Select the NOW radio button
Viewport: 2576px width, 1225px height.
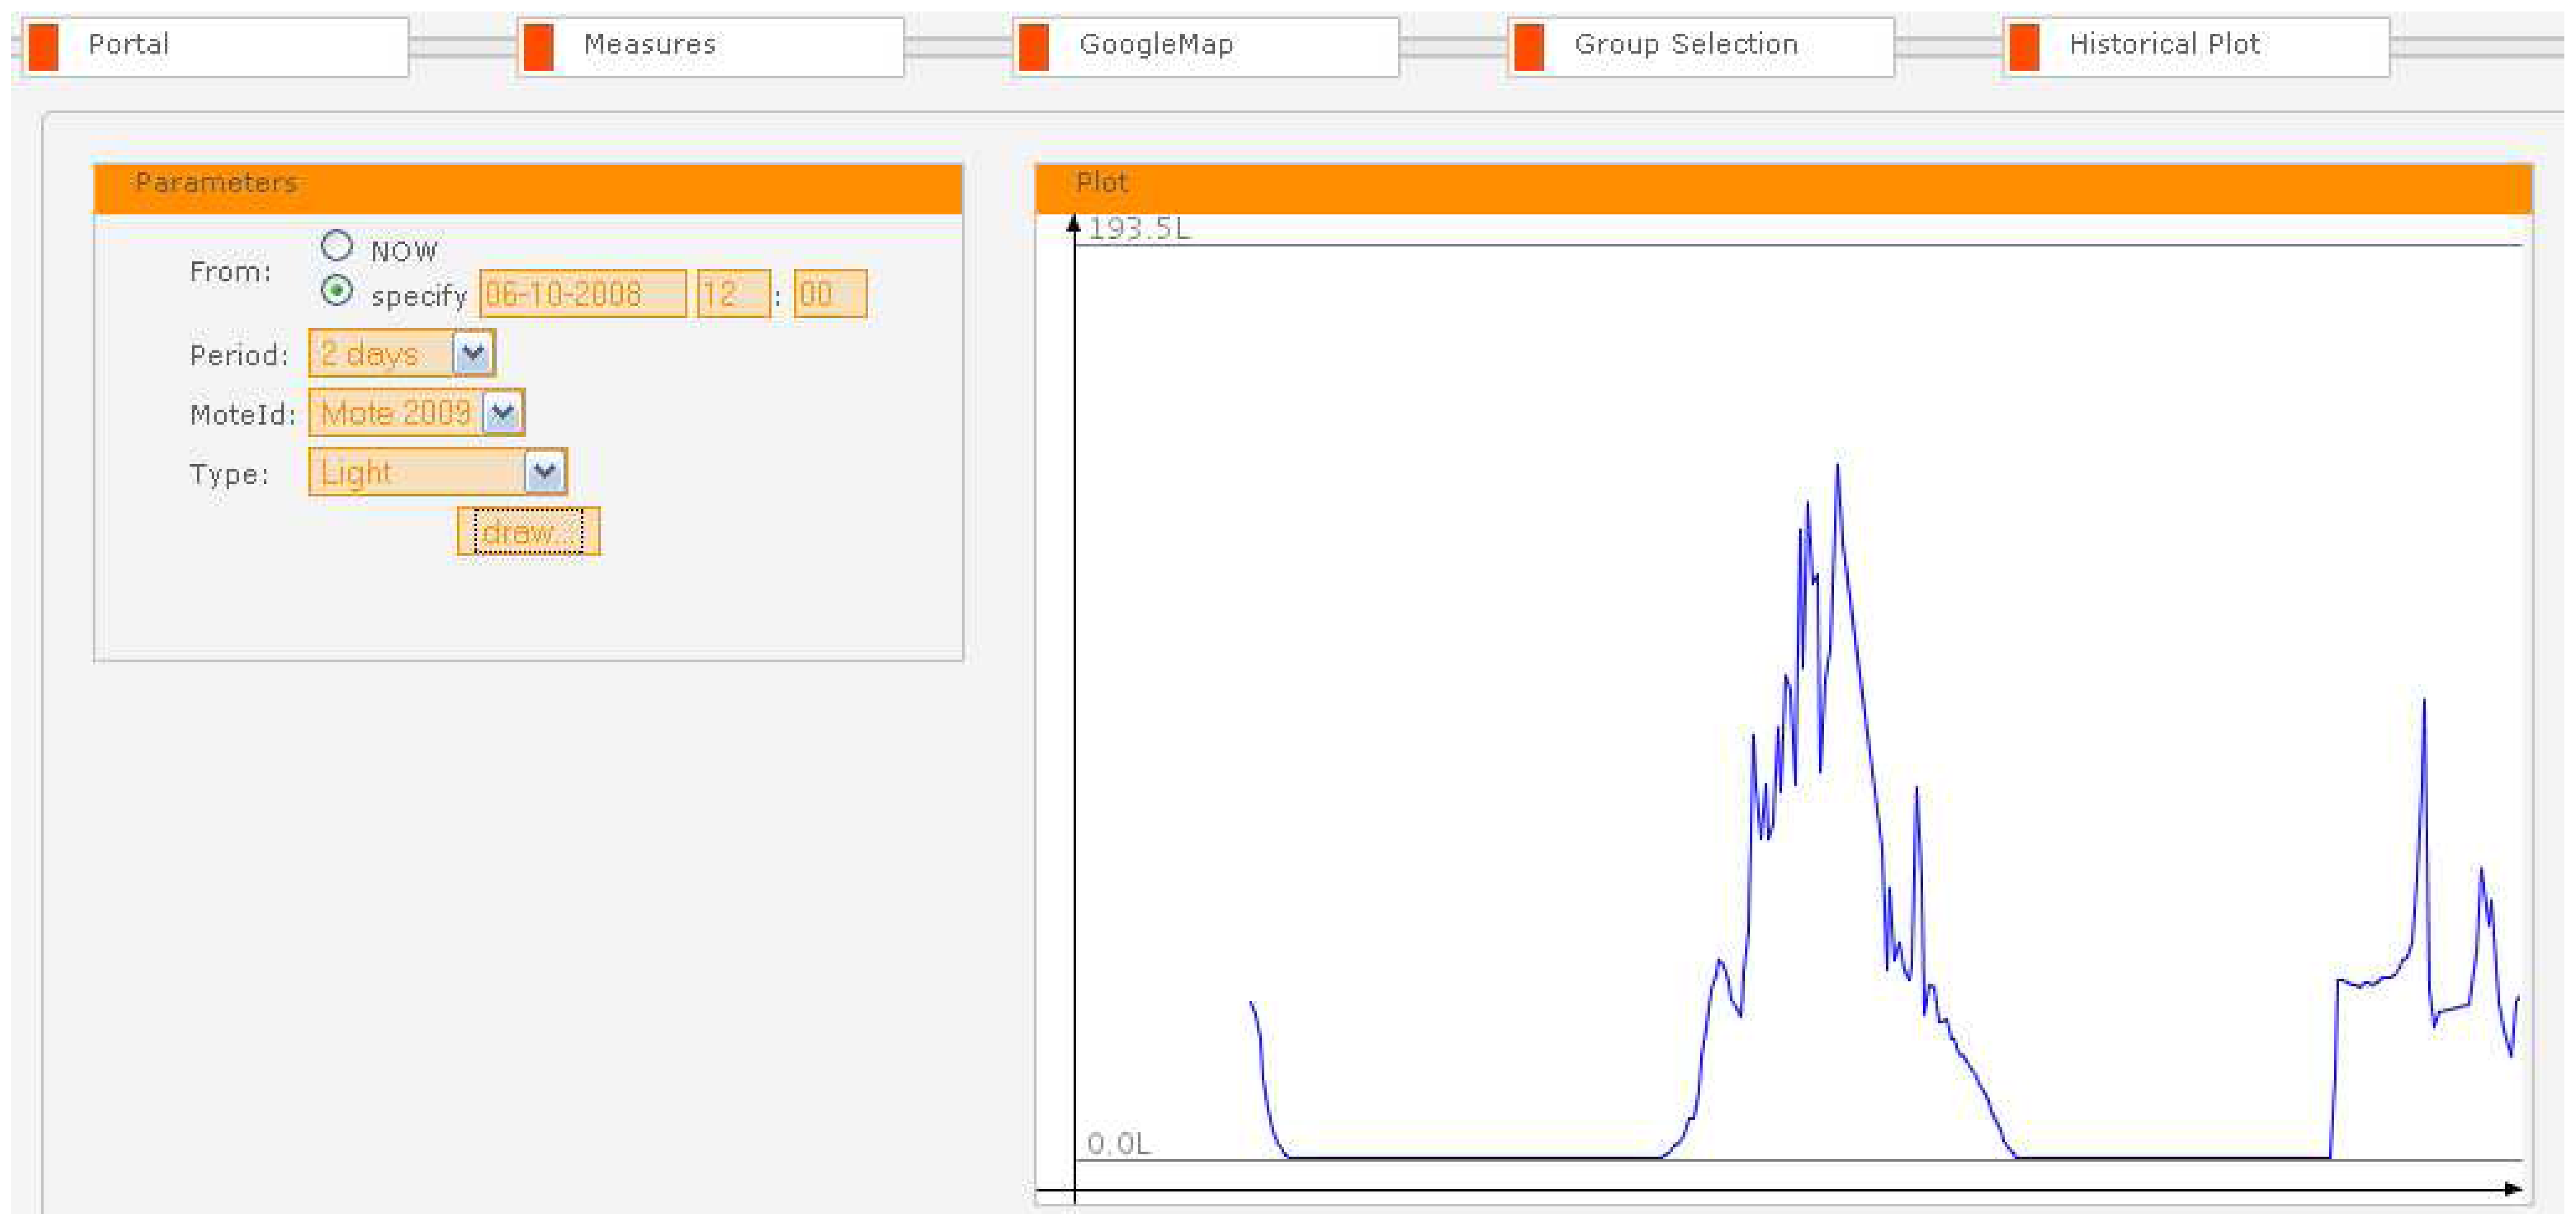tap(337, 245)
